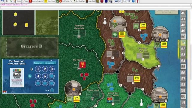
Task: Click the blue globe toolbar icon
Action: click(133, 1)
